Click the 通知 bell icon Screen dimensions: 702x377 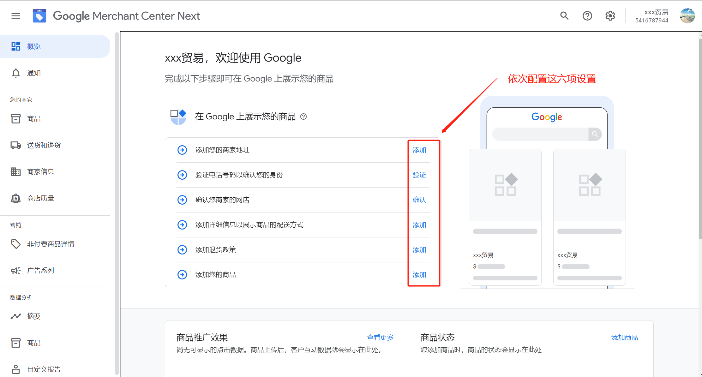pyautogui.click(x=16, y=73)
